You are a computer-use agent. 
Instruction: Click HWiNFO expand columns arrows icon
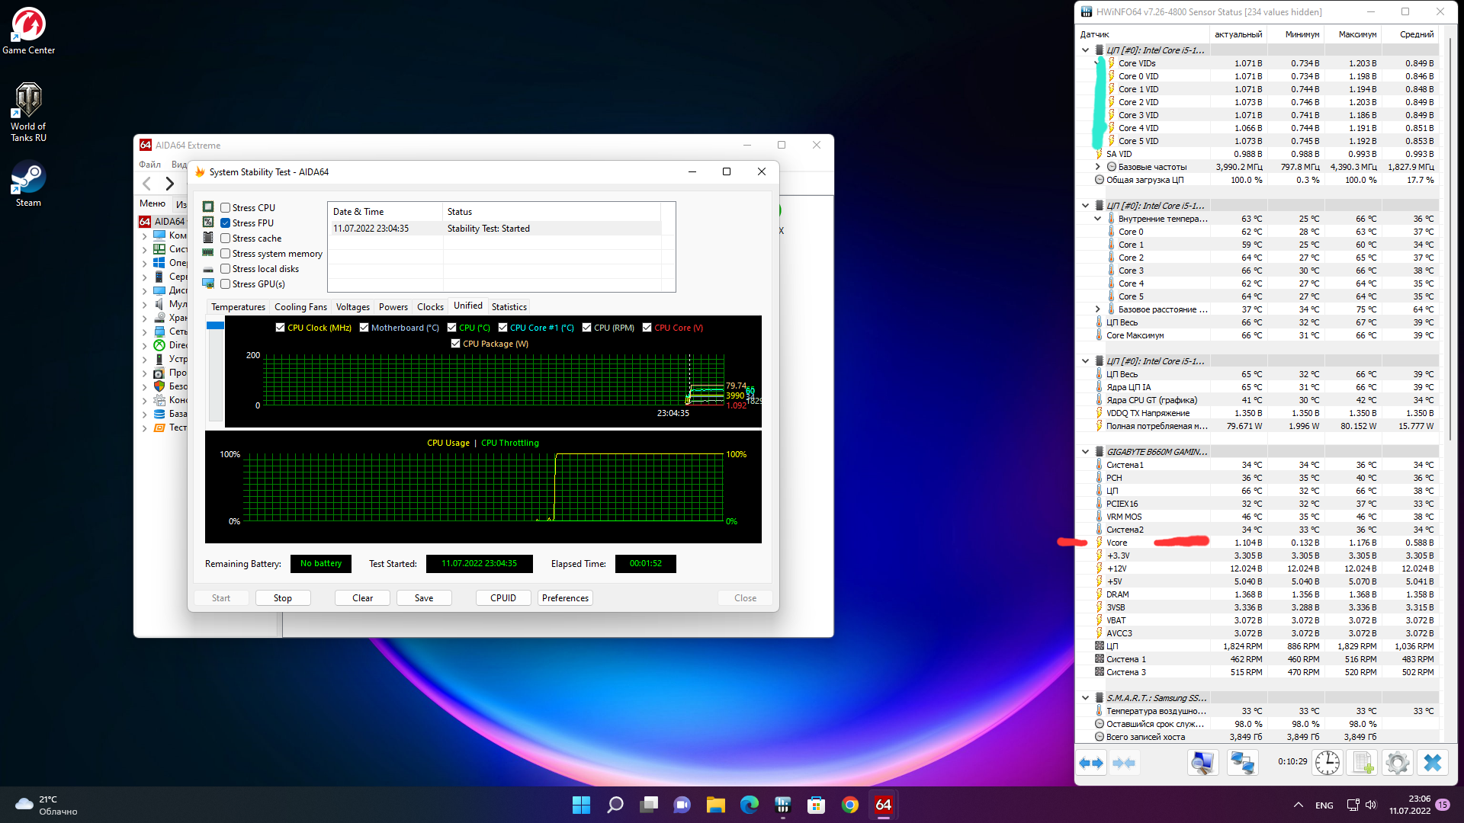point(1091,763)
